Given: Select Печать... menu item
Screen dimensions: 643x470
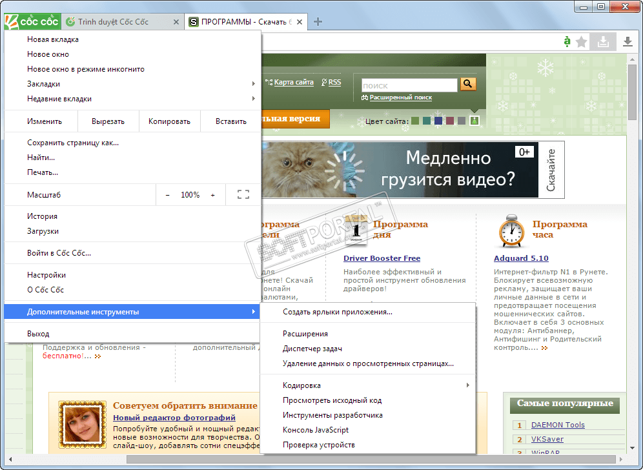Looking at the screenshot, I should click(x=132, y=172).
